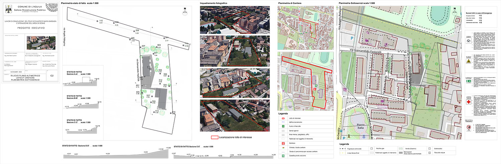Click the 'COMUNE DI L'AQUILA' header text
The image size is (501, 164).
click(x=29, y=7)
